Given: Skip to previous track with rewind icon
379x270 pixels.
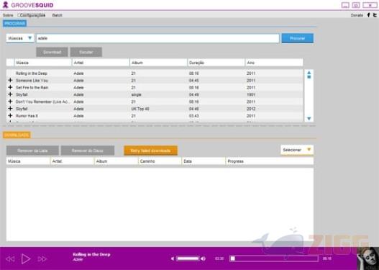Looking at the screenshot, I should click(x=10, y=259).
